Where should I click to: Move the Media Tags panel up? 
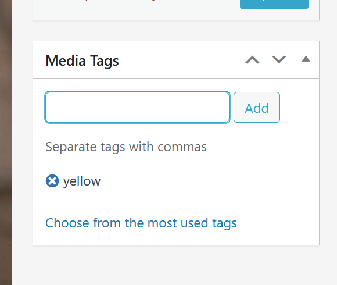click(x=252, y=59)
